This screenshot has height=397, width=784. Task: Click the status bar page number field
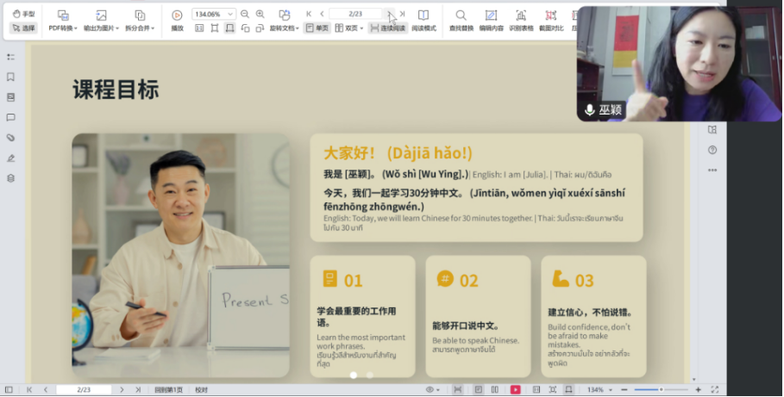click(x=84, y=389)
